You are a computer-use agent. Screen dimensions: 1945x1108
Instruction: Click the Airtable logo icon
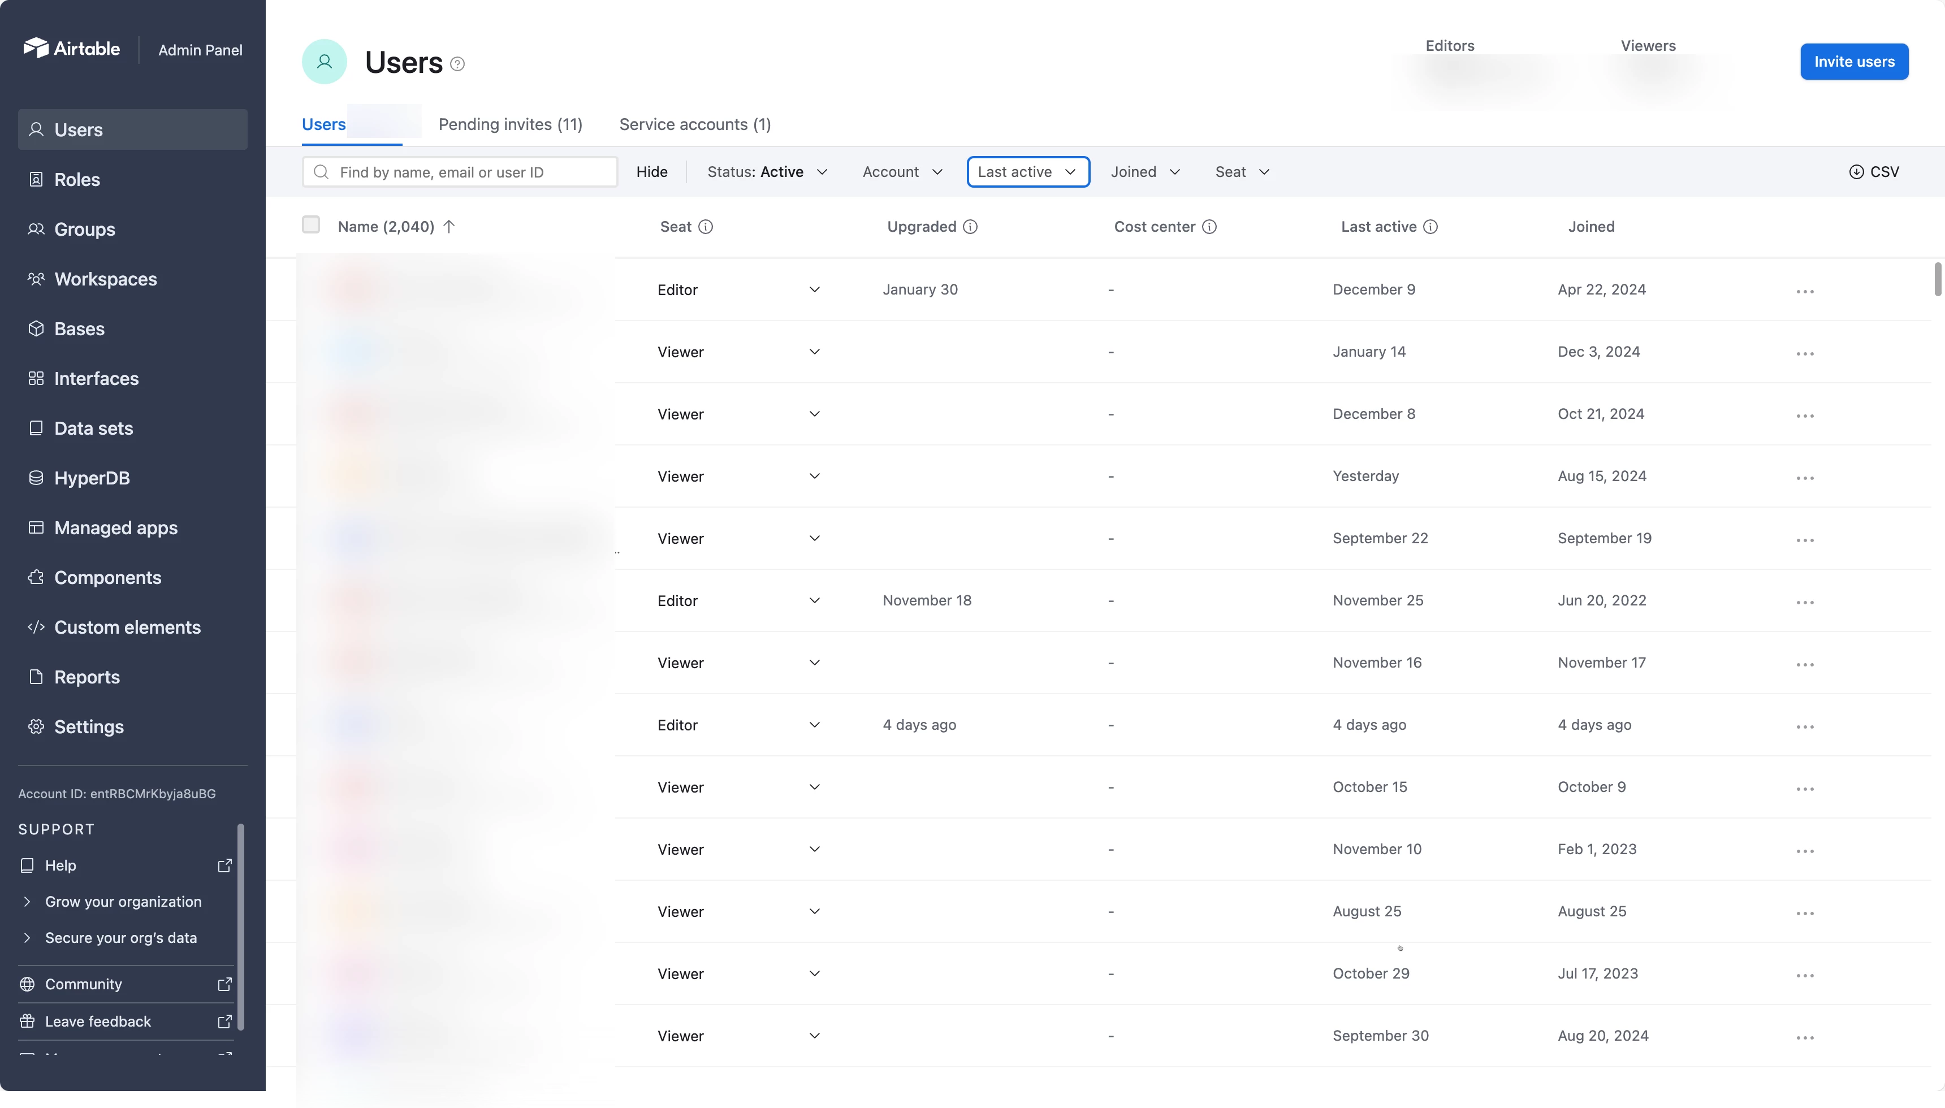[x=36, y=48]
